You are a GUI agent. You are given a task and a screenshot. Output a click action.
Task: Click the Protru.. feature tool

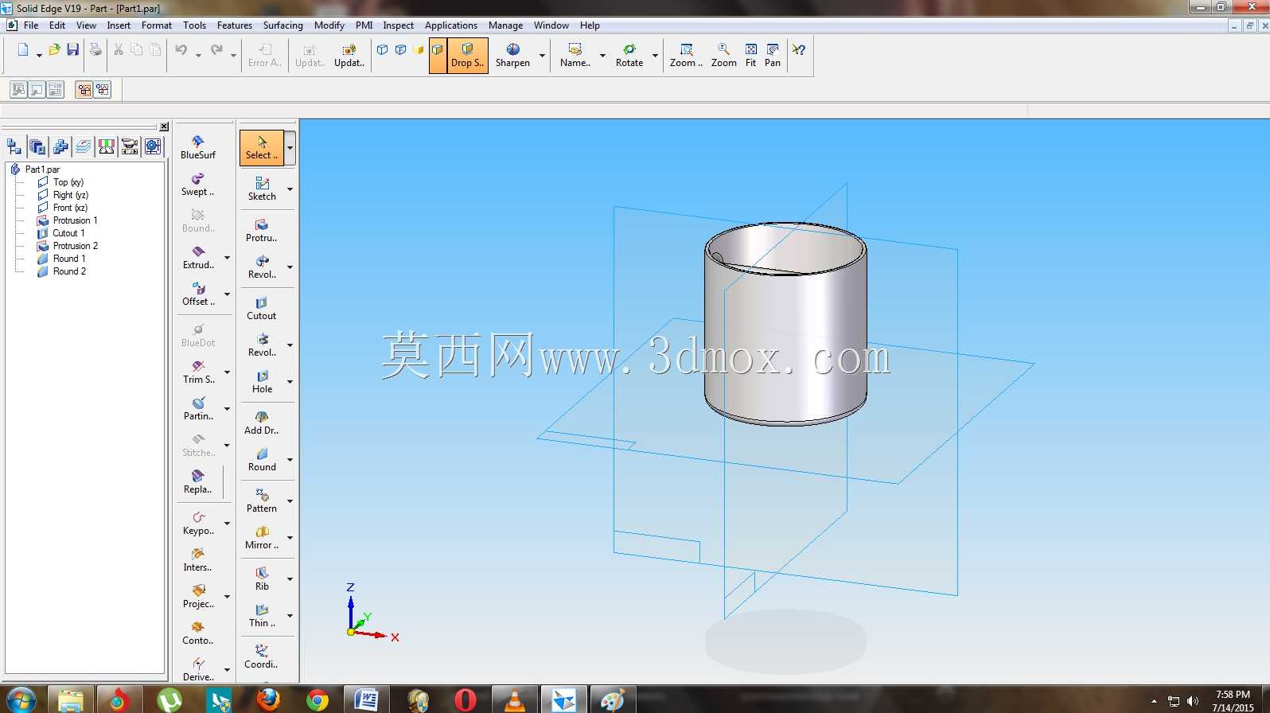pyautogui.click(x=262, y=230)
